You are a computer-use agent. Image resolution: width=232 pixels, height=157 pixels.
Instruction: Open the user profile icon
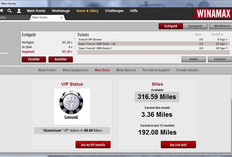[19, 11]
